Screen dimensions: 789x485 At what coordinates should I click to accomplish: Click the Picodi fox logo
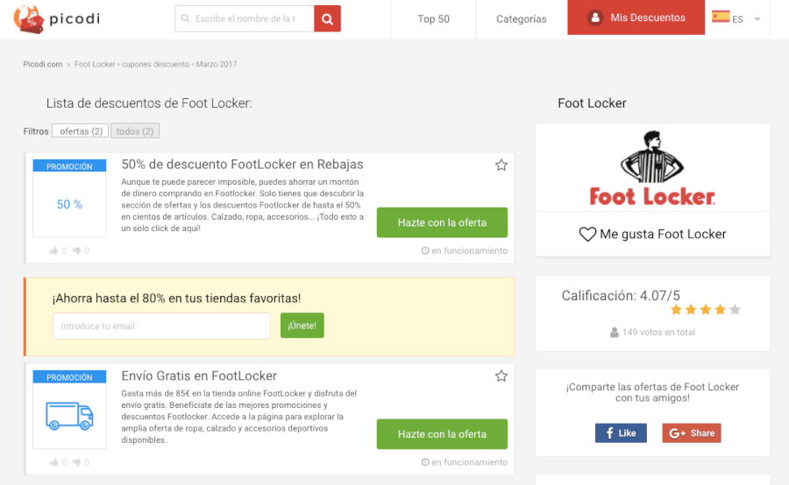(x=29, y=19)
